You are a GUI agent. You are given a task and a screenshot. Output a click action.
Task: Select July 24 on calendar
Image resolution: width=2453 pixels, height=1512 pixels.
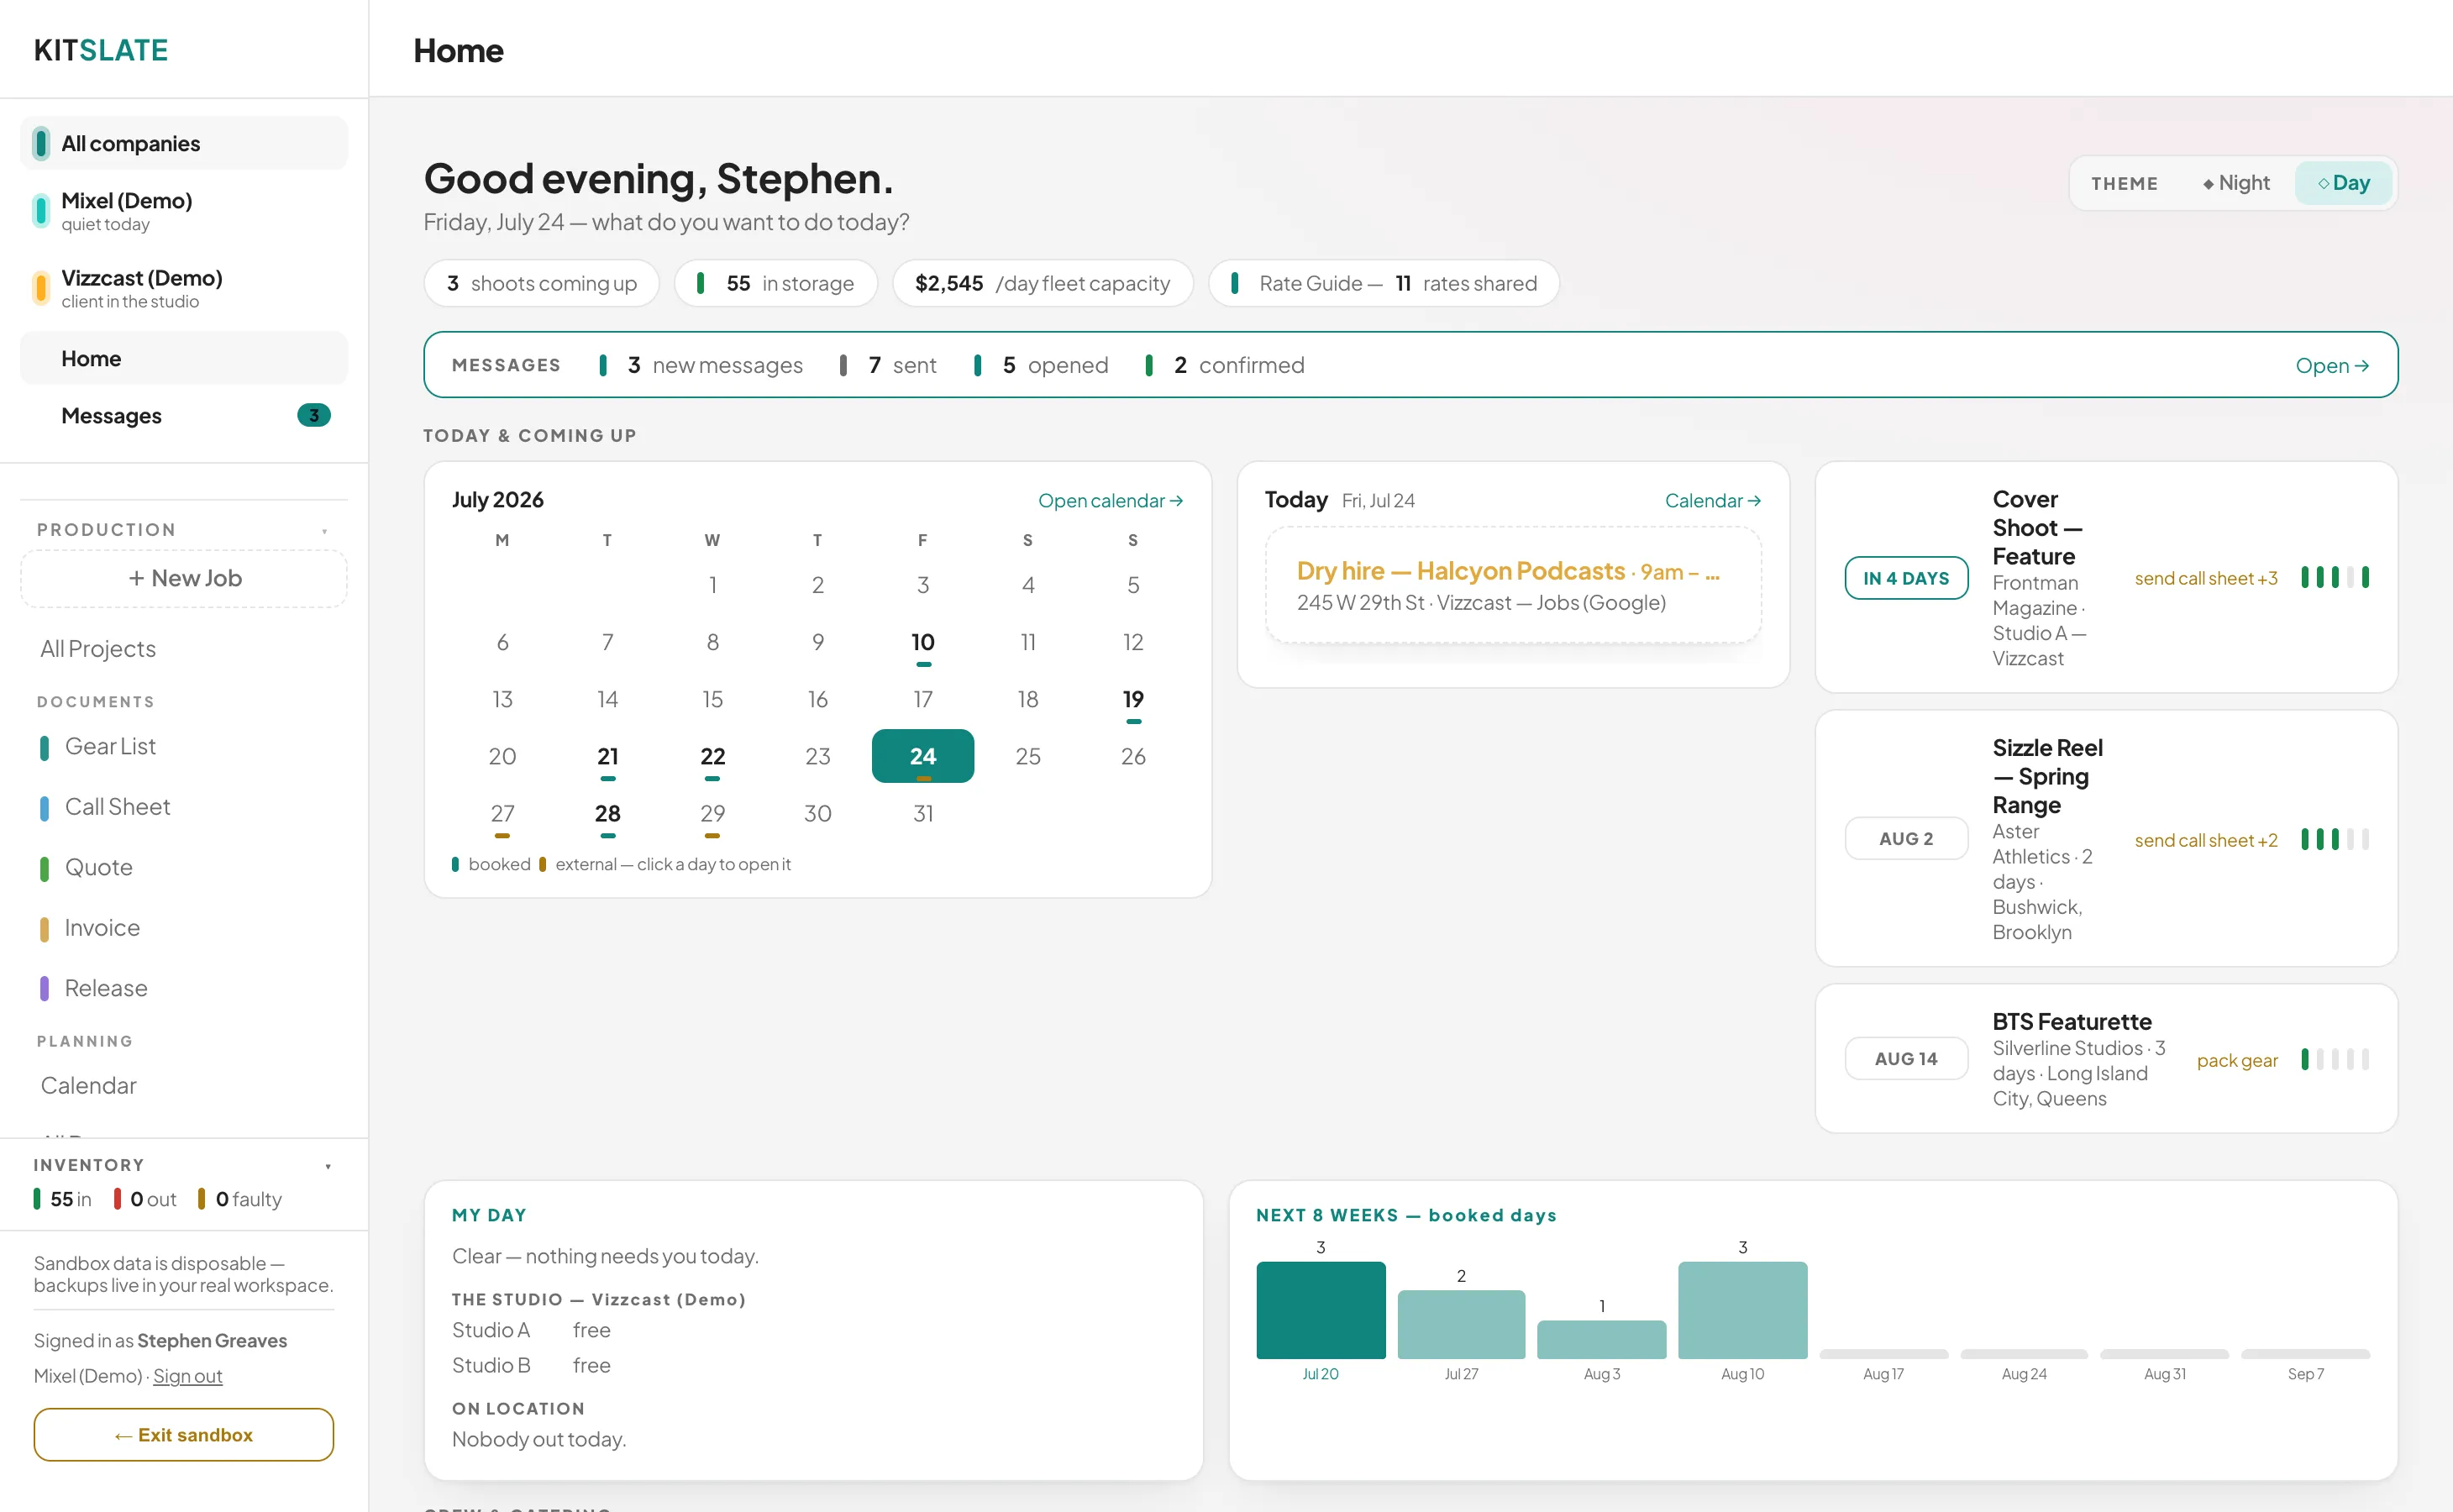(x=922, y=756)
